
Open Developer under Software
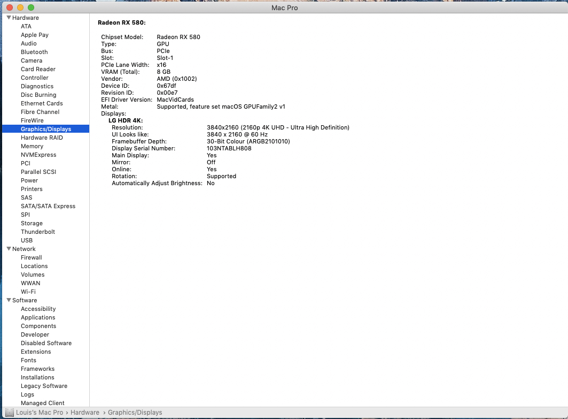[35, 334]
